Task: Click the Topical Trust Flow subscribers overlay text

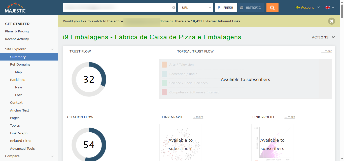Action: (x=246, y=79)
